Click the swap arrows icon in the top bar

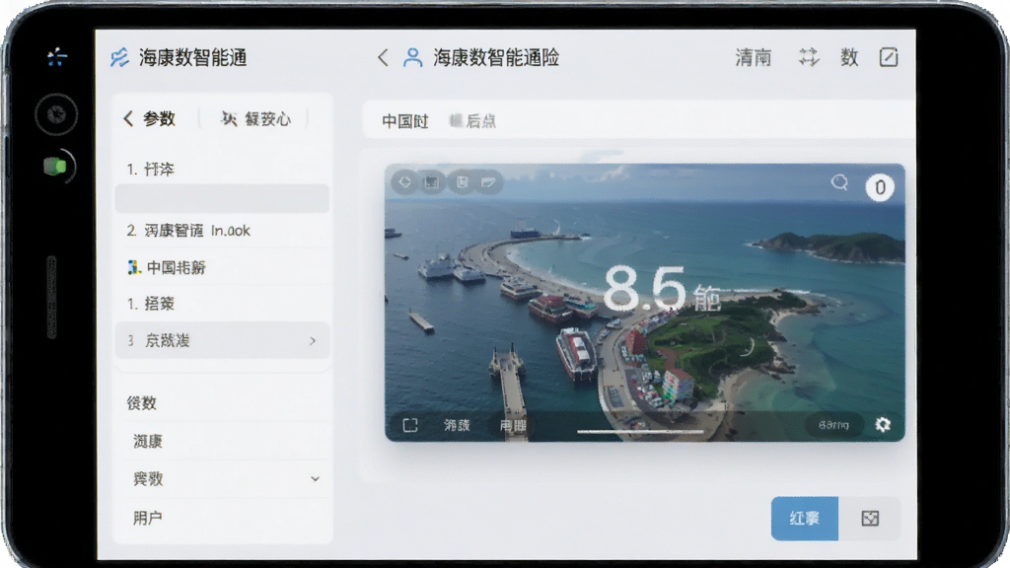coord(809,57)
